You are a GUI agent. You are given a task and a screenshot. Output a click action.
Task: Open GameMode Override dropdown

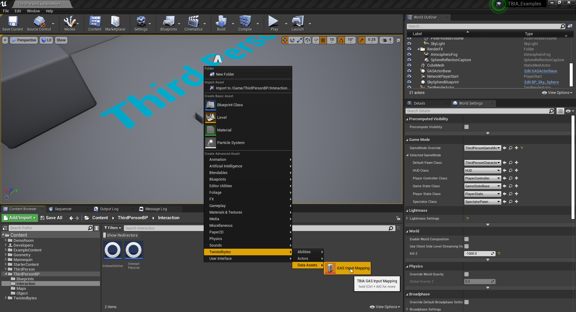482,148
